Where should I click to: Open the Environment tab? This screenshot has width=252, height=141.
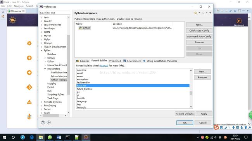pyautogui.click(x=132, y=61)
